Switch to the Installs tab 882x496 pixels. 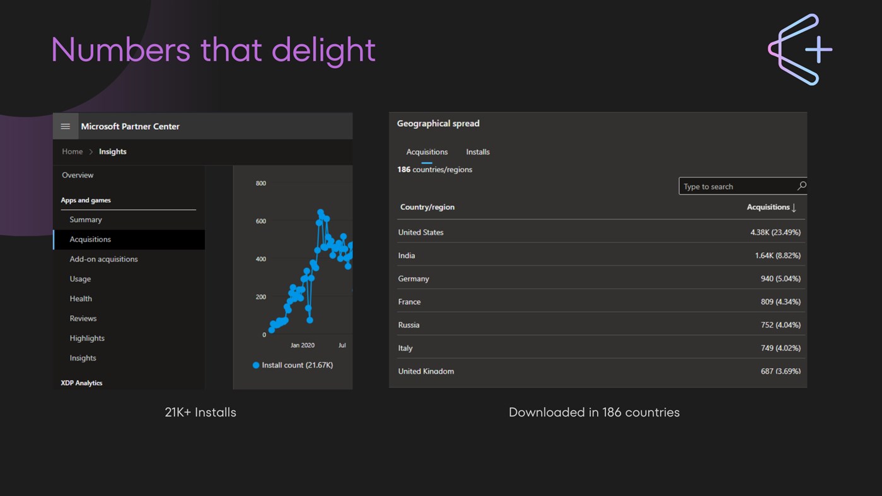point(477,151)
